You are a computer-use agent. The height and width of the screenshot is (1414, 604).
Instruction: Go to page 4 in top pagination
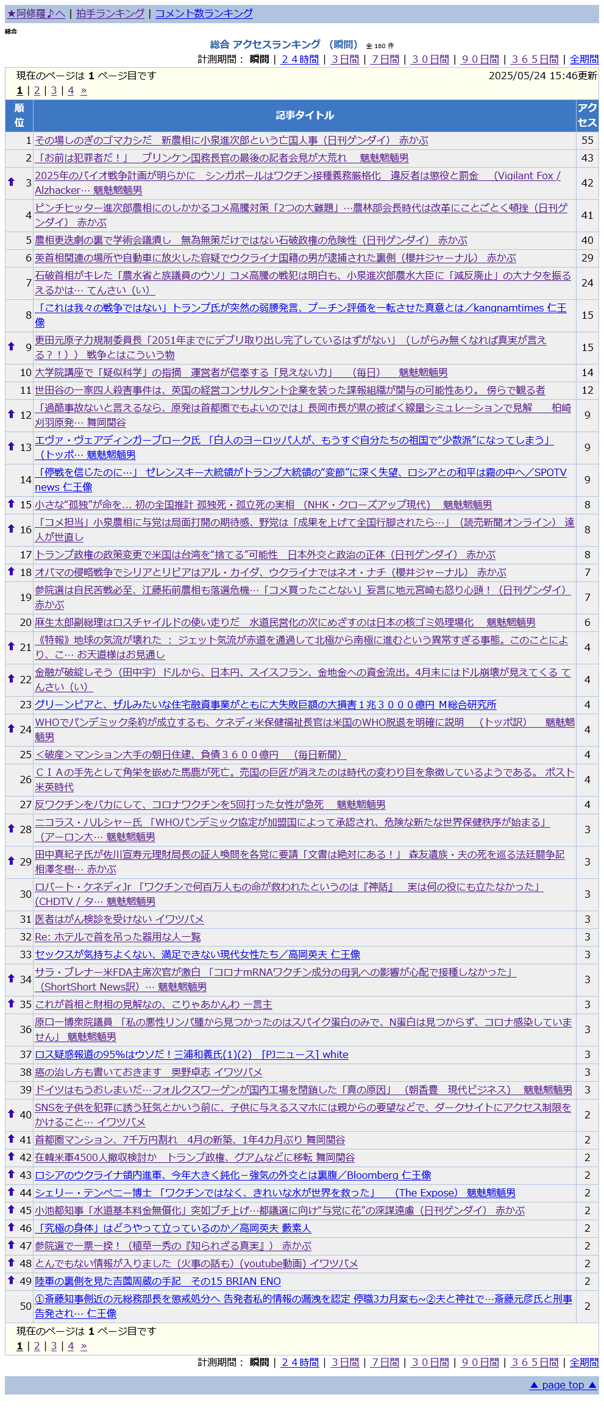click(x=71, y=90)
